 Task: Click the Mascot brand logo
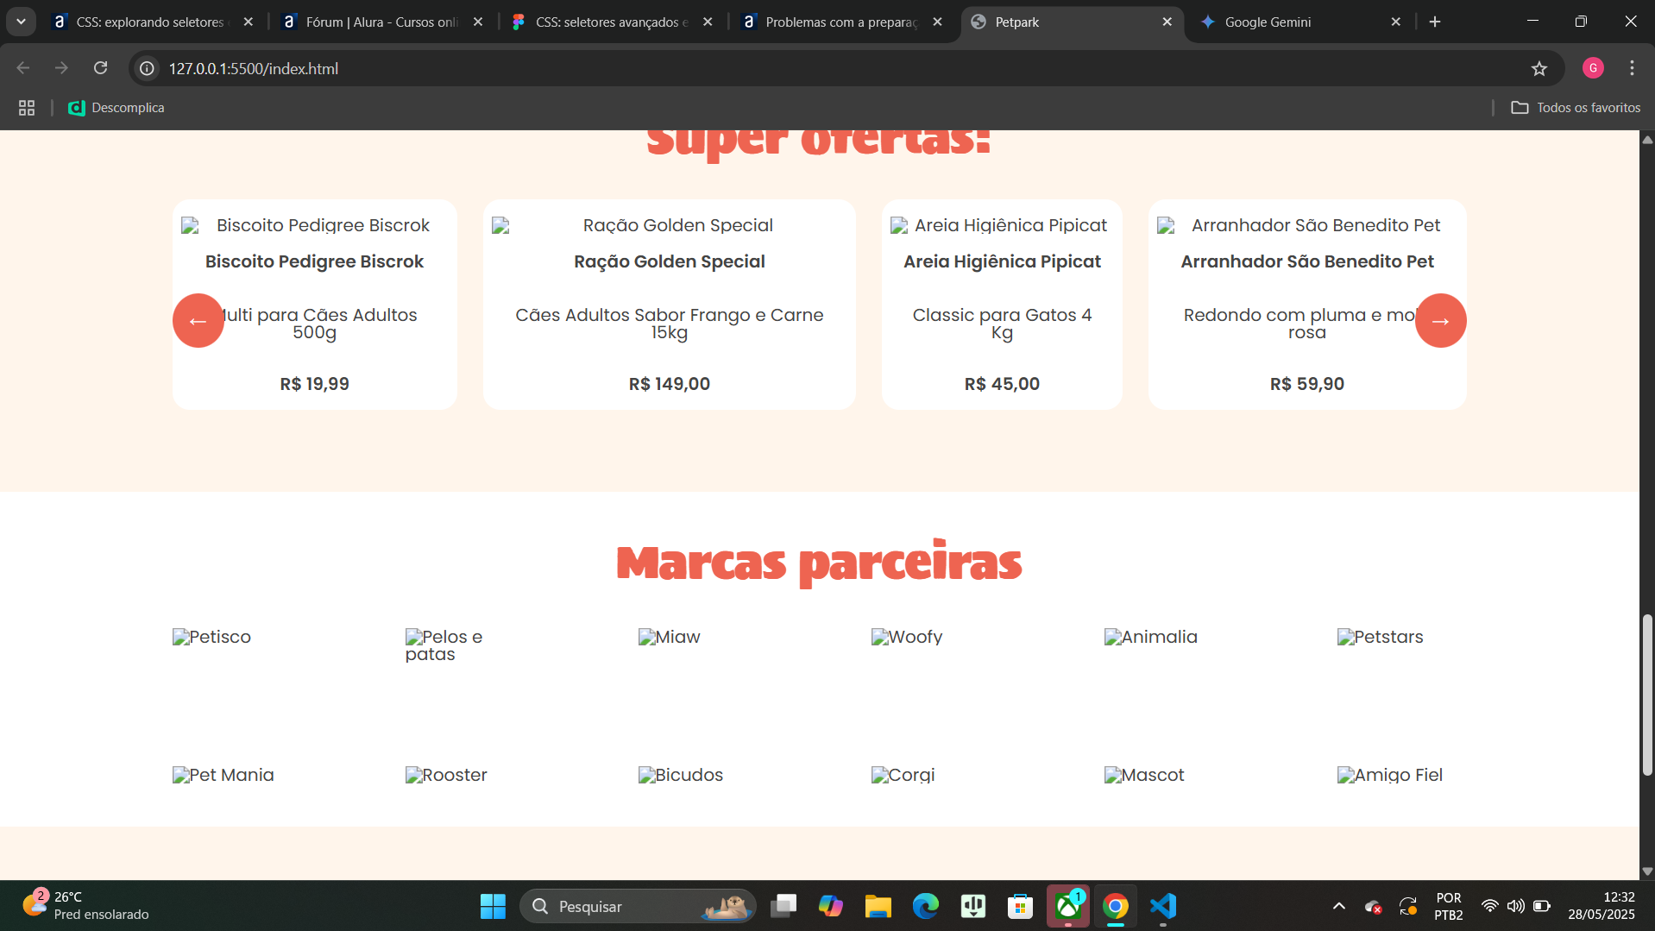1144,775
